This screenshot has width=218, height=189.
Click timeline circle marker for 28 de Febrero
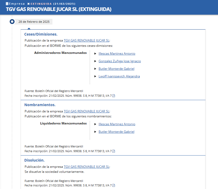click(12, 22)
